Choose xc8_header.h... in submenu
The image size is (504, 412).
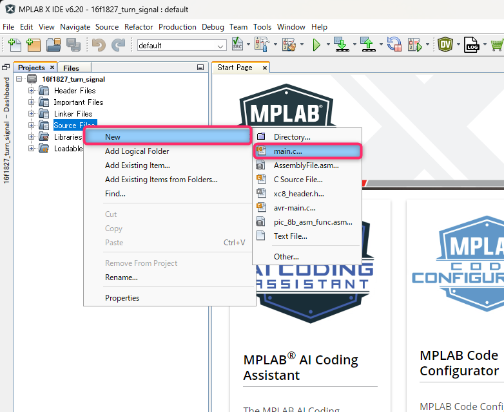click(307, 194)
